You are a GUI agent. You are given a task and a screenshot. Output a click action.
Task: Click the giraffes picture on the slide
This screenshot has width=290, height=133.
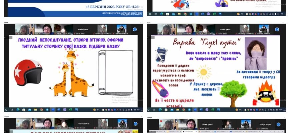[71, 72]
